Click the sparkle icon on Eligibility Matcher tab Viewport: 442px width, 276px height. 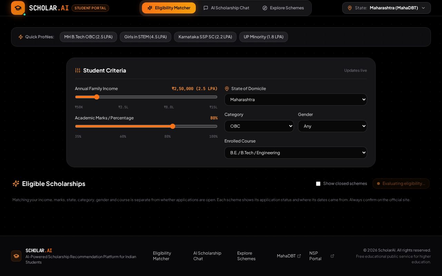[150, 8]
